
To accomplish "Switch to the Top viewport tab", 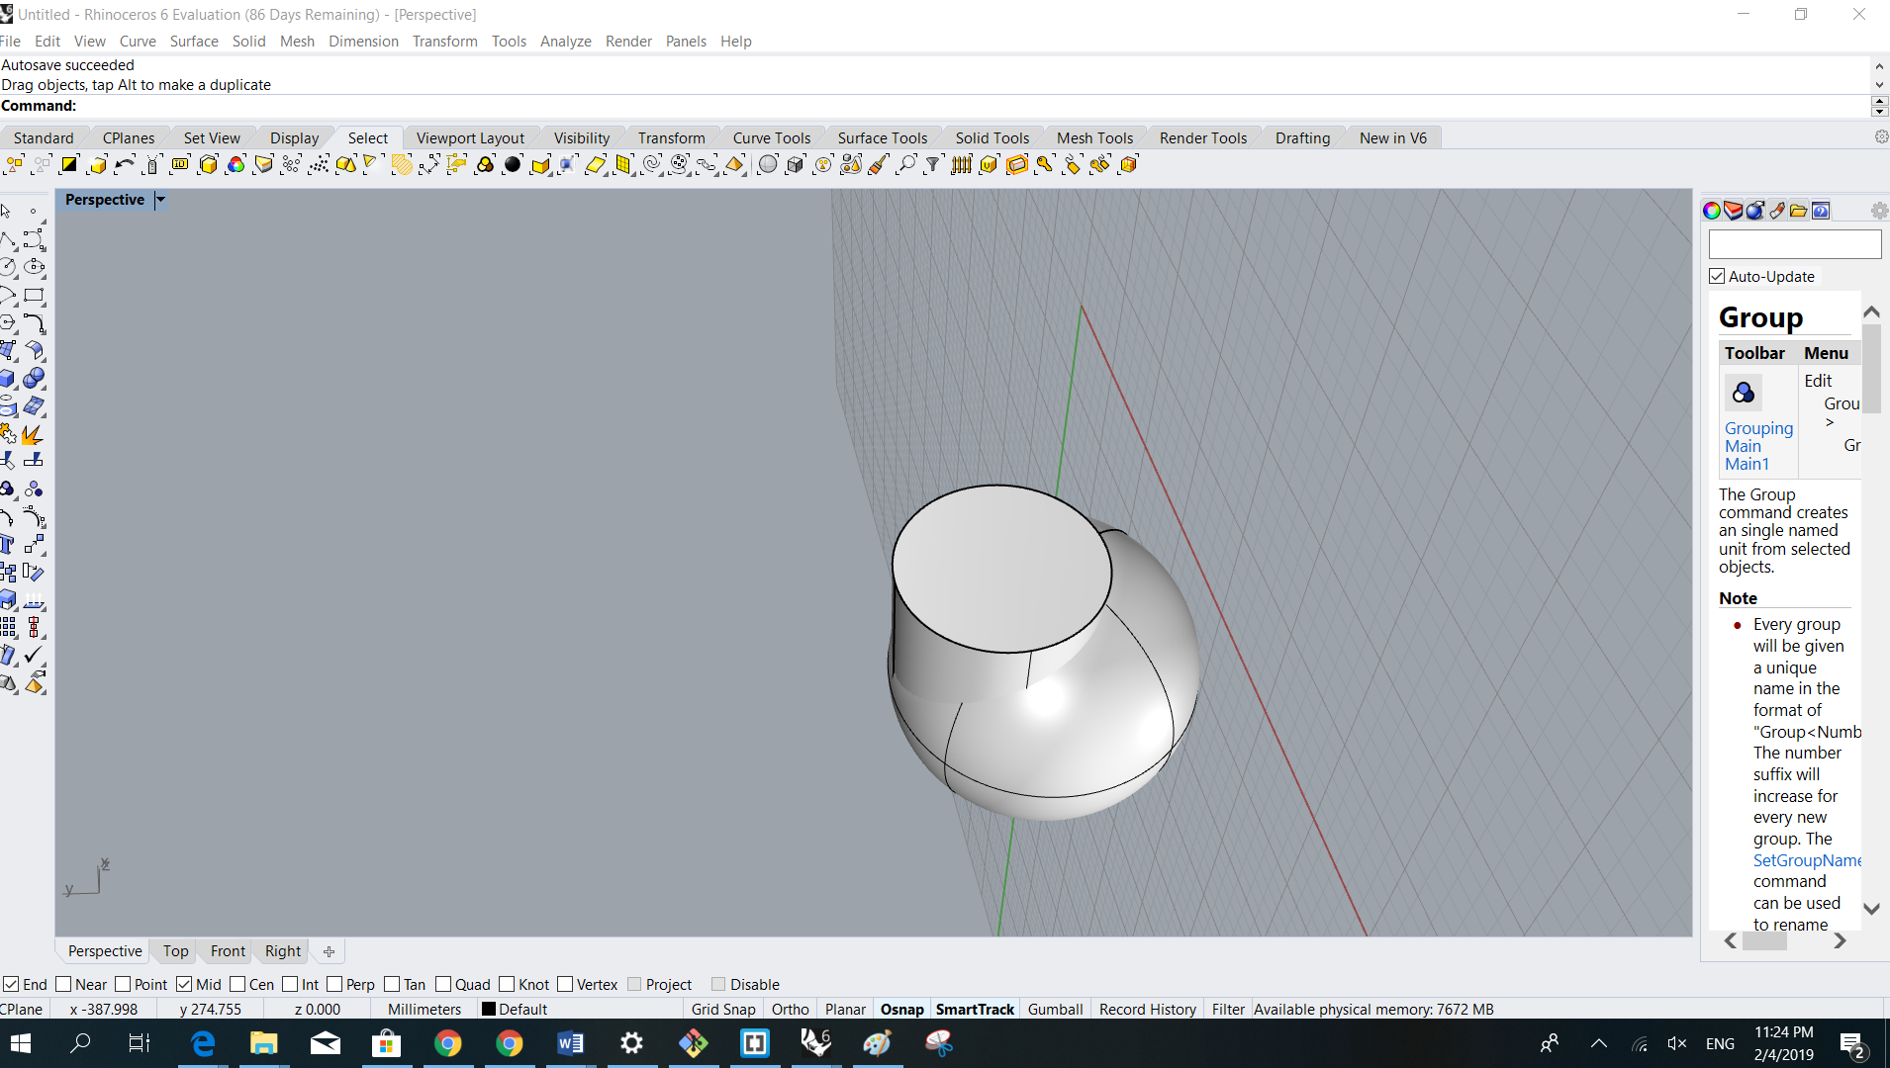I will [x=175, y=951].
